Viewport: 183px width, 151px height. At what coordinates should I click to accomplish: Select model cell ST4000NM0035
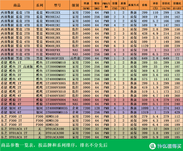(x=57, y=108)
